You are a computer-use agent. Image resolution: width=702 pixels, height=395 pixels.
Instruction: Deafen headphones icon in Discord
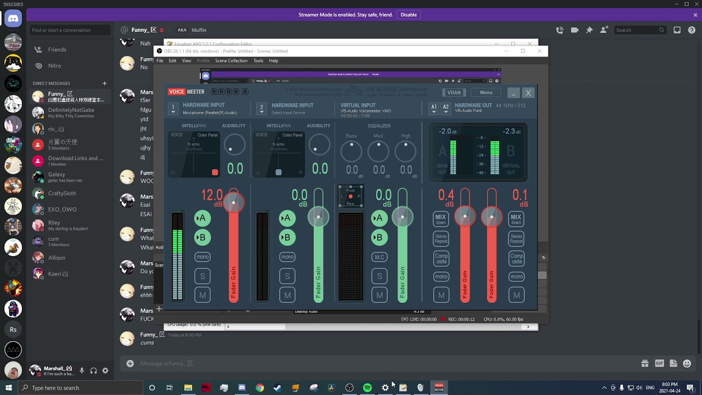[x=93, y=371]
